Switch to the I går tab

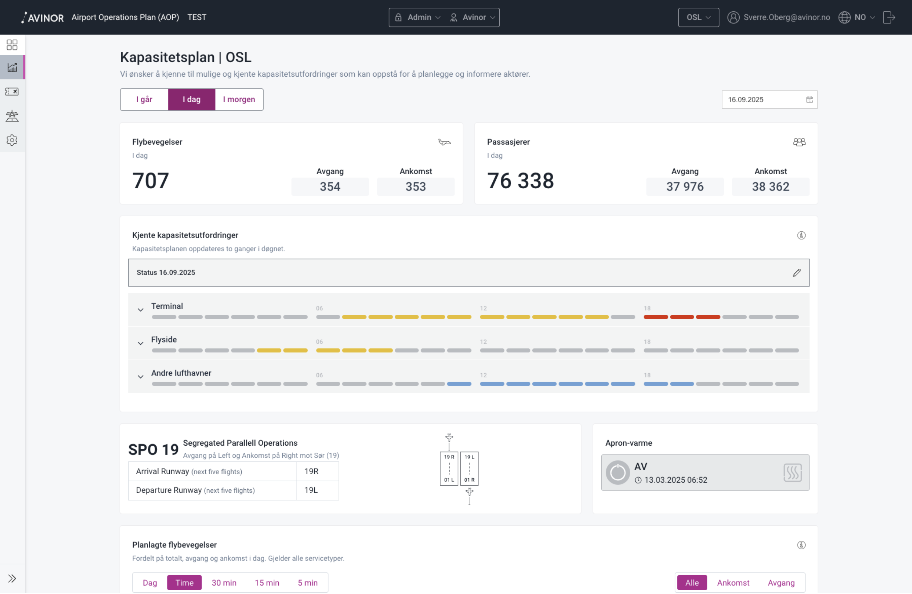pos(144,100)
